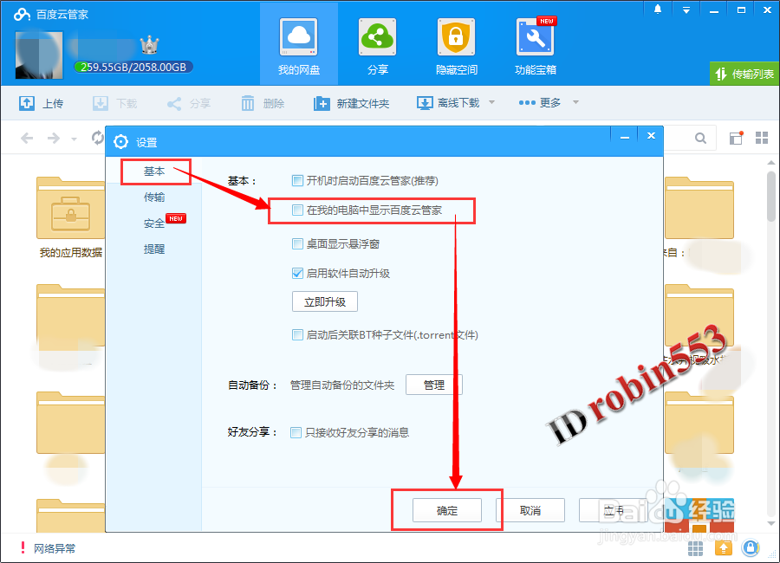The width and height of the screenshot is (780, 563).
Task: Click the 立即升级 button
Action: tap(324, 302)
